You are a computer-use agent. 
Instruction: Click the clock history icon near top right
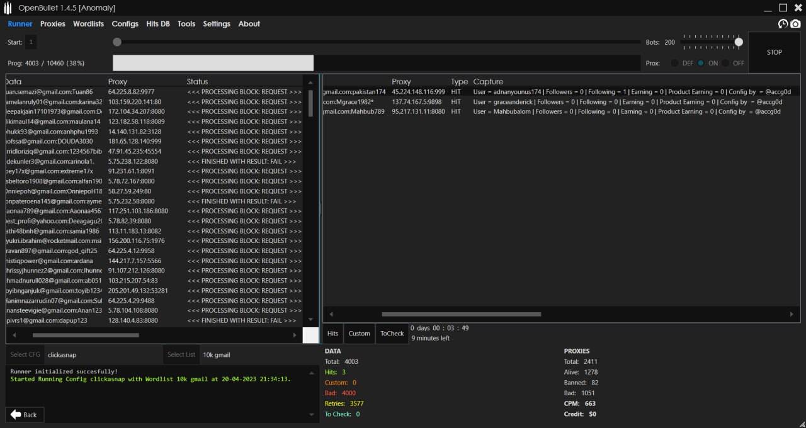pyautogui.click(x=783, y=24)
